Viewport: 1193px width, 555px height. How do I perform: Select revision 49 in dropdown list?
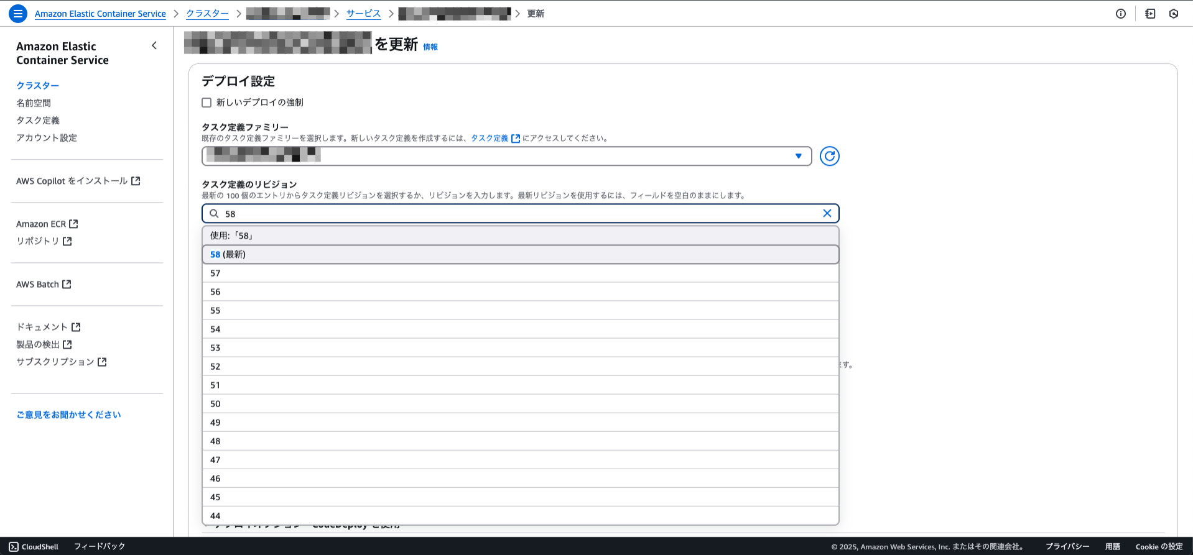[521, 422]
